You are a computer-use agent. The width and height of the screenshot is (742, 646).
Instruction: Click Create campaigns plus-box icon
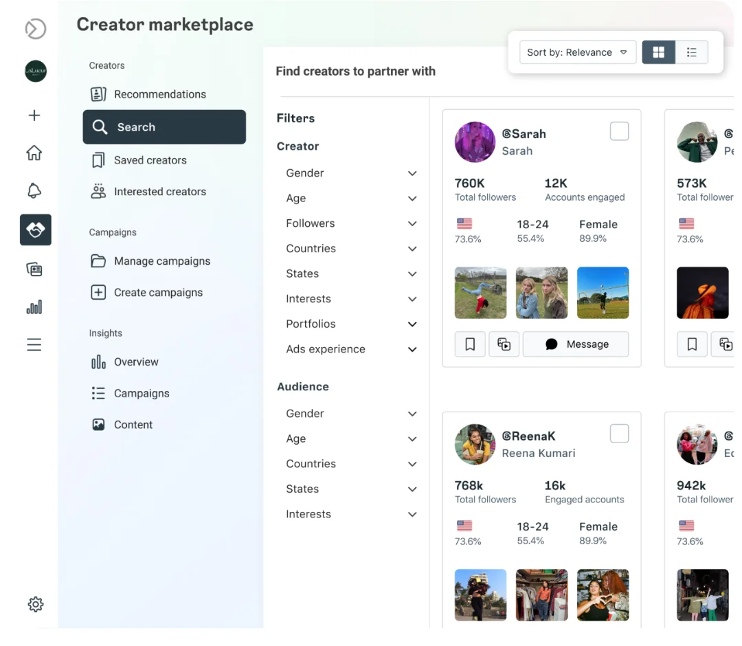pos(98,292)
